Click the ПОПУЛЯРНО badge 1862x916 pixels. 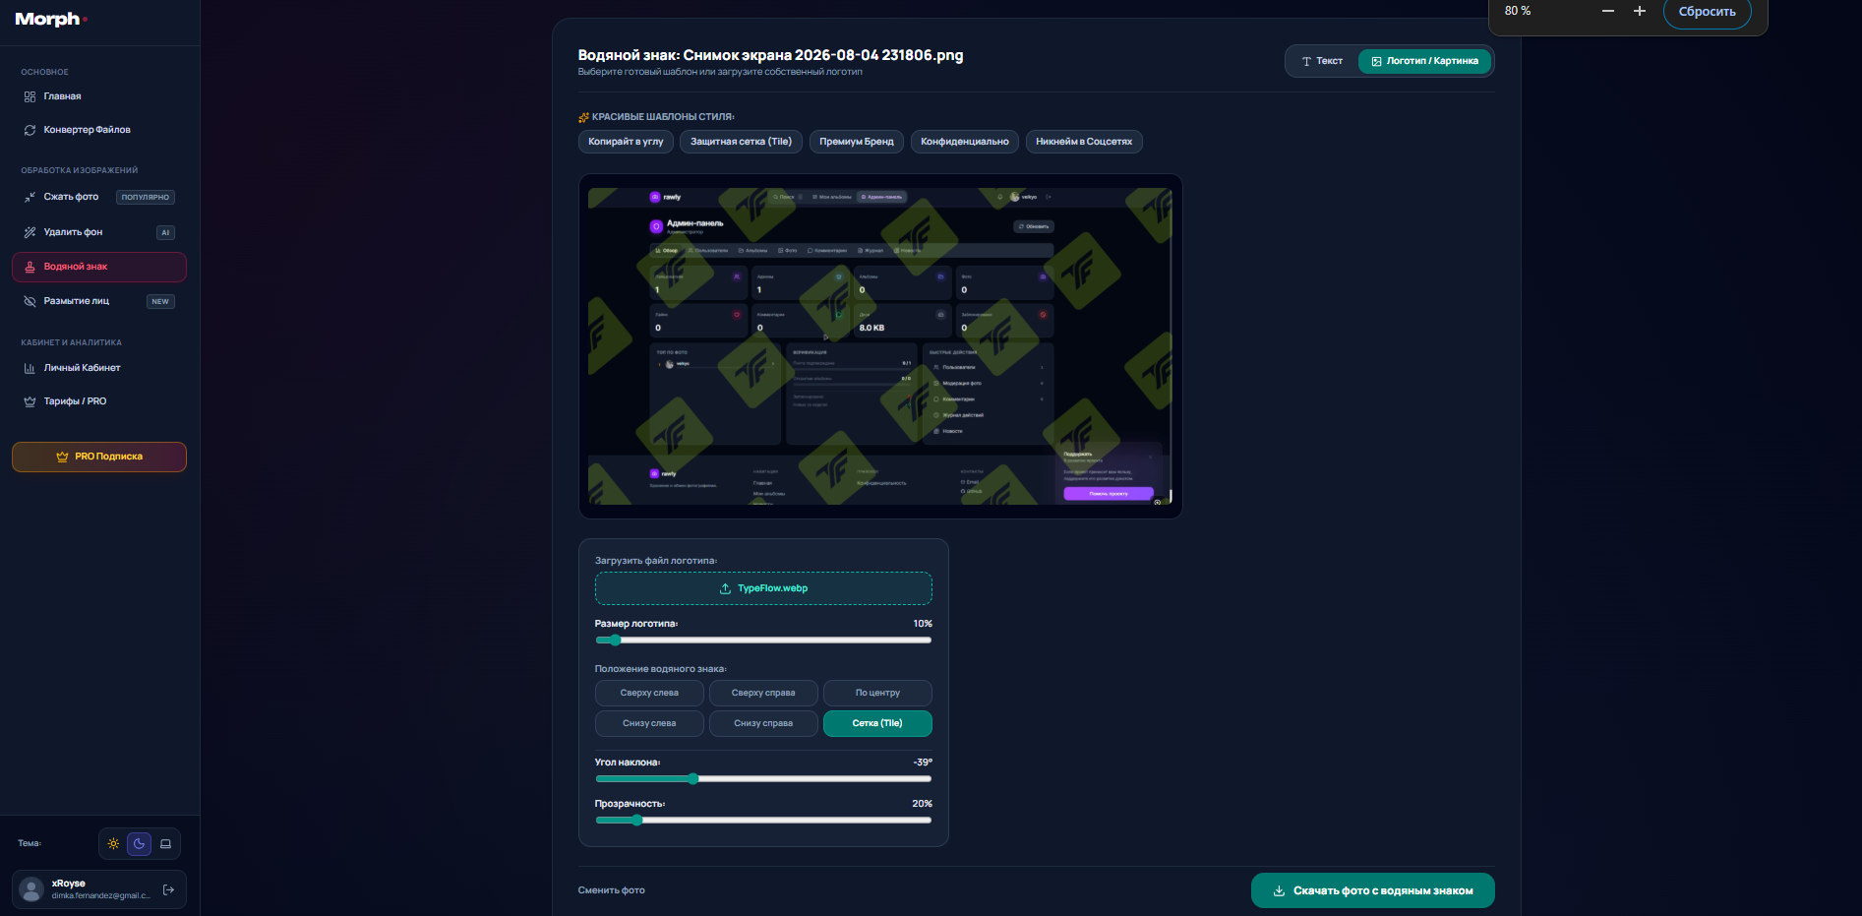[x=146, y=197]
